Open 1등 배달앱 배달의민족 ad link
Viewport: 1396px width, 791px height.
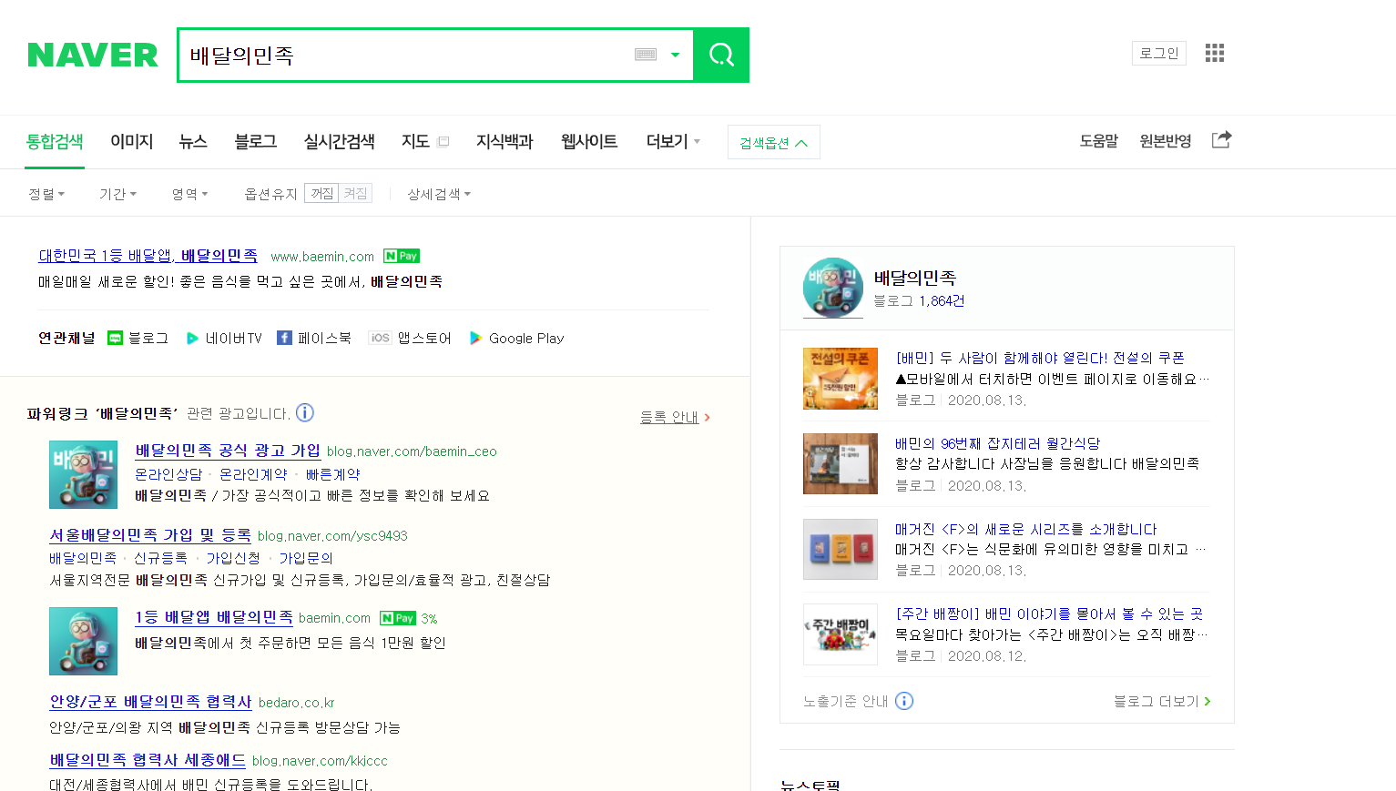(214, 617)
